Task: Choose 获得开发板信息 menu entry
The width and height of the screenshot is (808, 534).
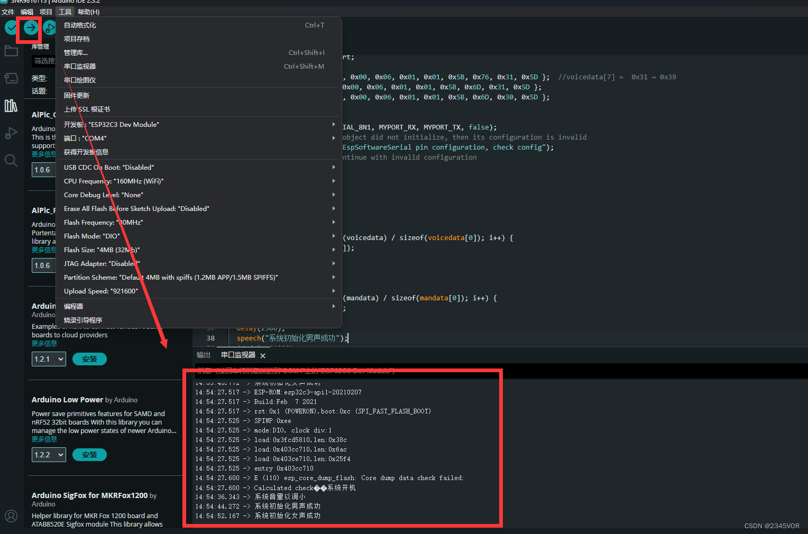Action: pyautogui.click(x=199, y=152)
